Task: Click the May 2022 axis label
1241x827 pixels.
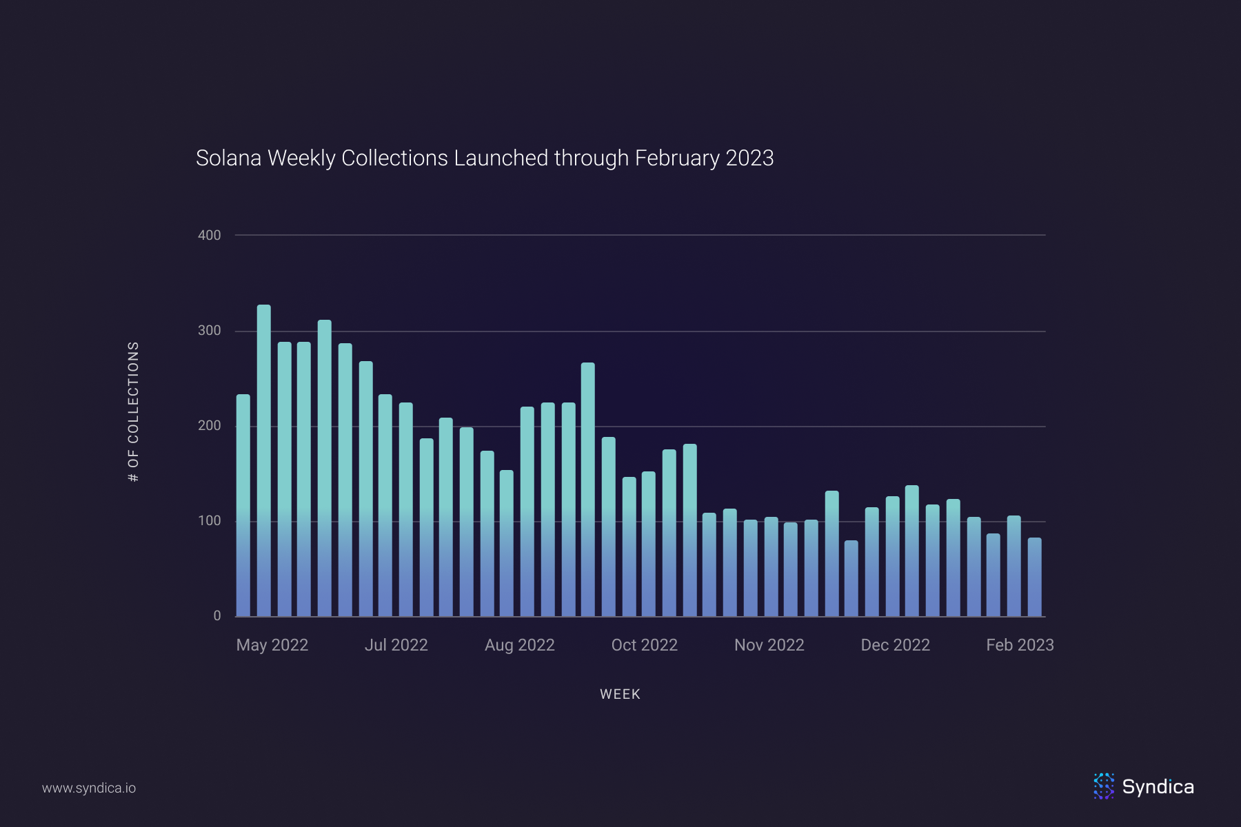Action: pyautogui.click(x=272, y=645)
